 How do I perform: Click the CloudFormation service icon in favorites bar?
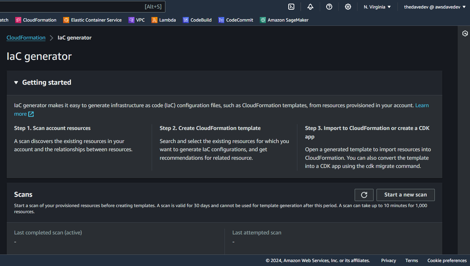point(18,20)
